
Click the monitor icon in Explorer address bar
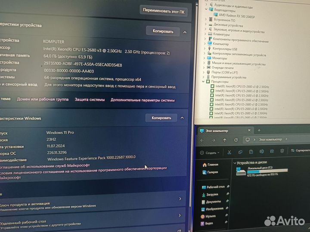coord(247,140)
